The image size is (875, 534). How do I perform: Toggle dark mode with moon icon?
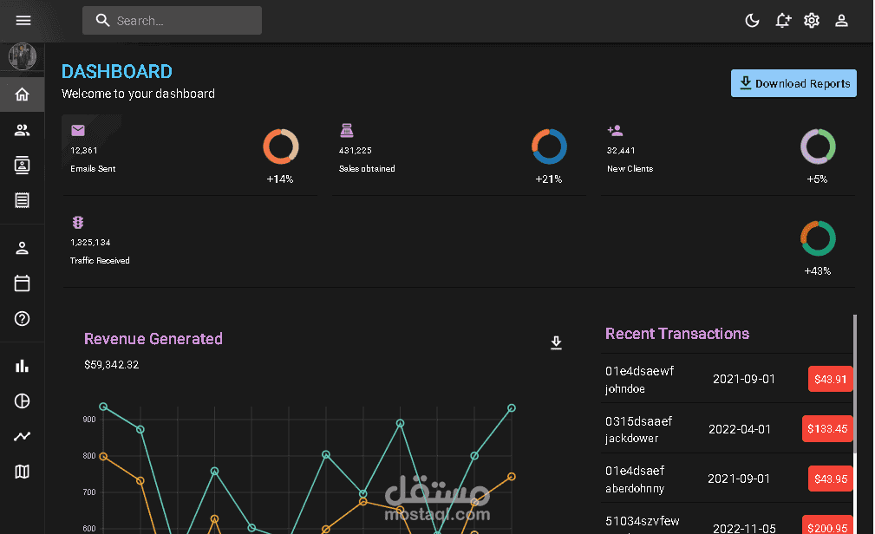752,21
